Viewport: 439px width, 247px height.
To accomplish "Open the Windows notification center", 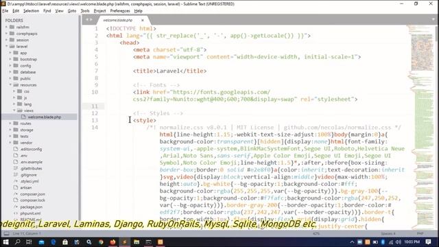I will [x=428, y=242].
